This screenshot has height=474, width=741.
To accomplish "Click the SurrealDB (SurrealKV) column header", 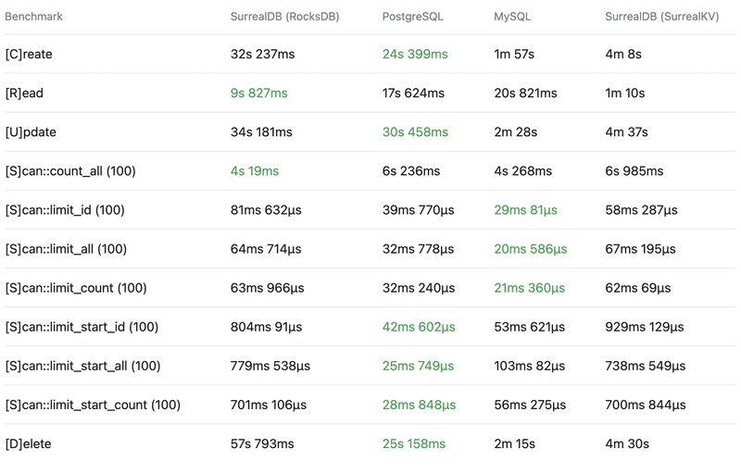I will 664,17.
